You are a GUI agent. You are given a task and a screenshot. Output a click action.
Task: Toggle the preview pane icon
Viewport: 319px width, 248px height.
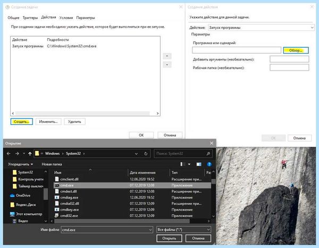199,164
